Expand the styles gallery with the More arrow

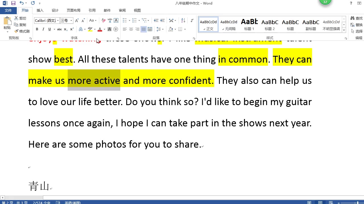click(x=344, y=30)
